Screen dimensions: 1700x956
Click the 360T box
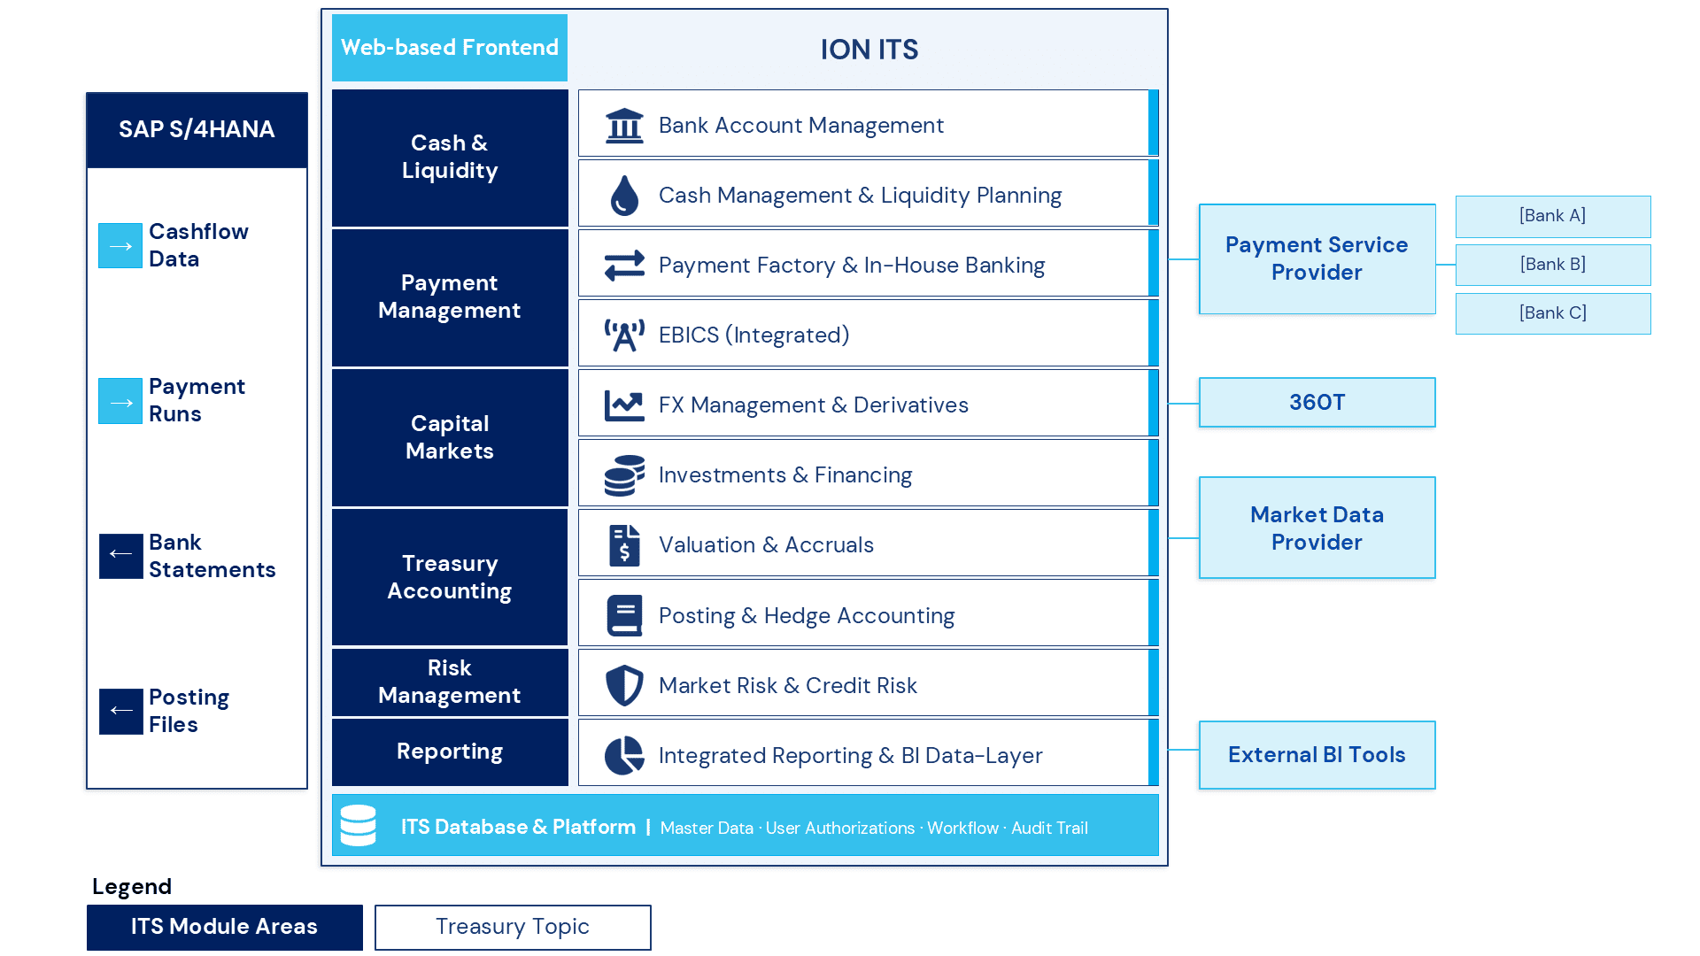pyautogui.click(x=1317, y=402)
